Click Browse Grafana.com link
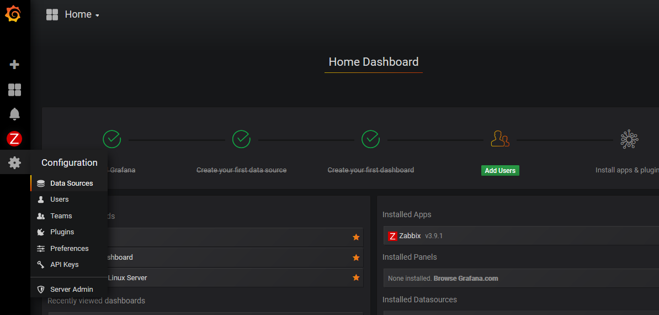 click(466, 279)
